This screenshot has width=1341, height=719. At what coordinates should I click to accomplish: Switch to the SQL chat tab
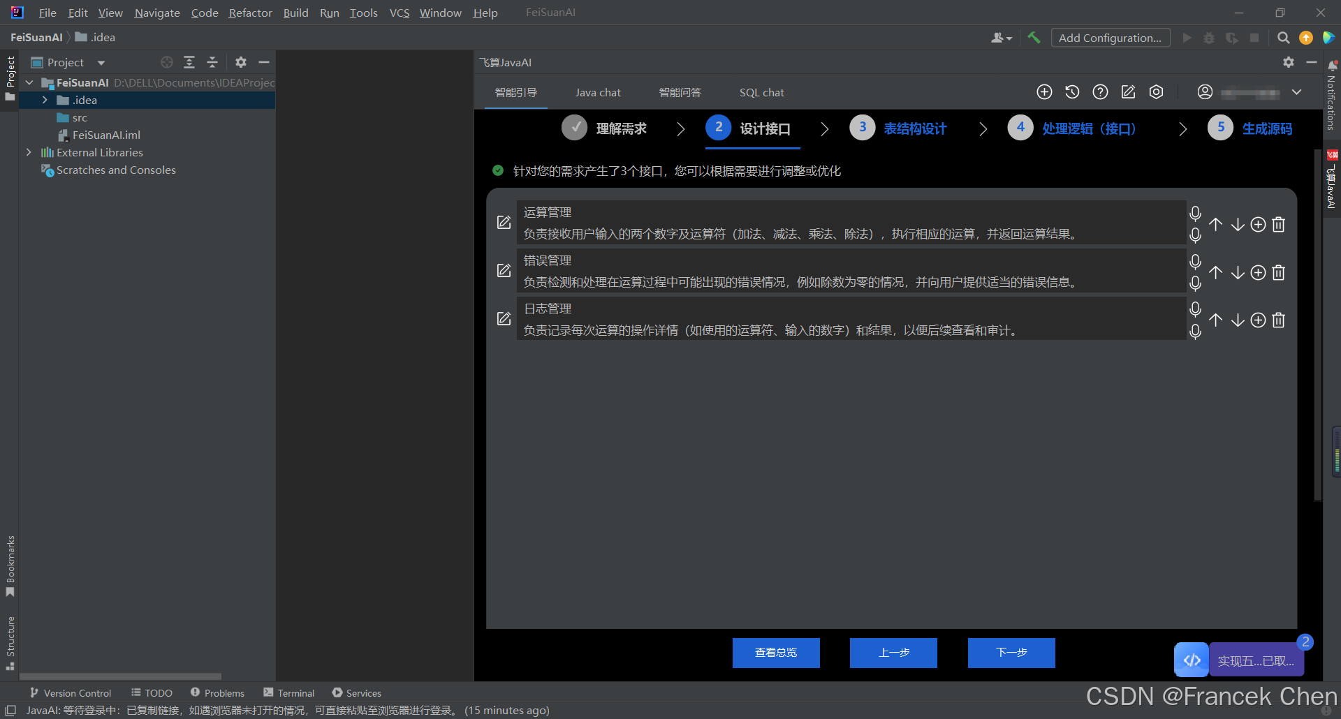click(761, 91)
